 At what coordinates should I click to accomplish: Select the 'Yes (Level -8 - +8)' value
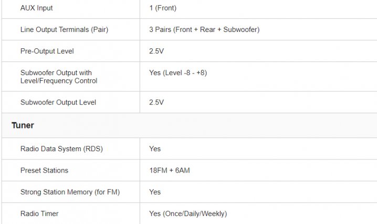click(x=178, y=73)
